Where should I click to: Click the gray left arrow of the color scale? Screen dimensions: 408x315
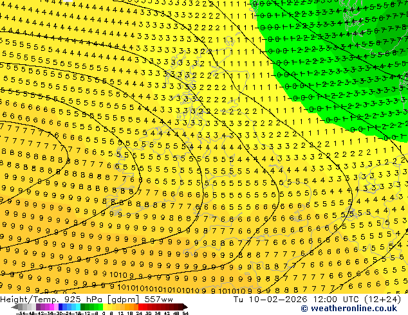(x=15, y=307)
